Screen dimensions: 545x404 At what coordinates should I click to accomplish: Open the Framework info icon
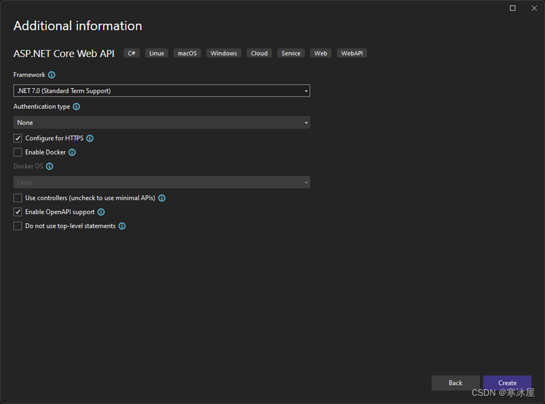52,75
